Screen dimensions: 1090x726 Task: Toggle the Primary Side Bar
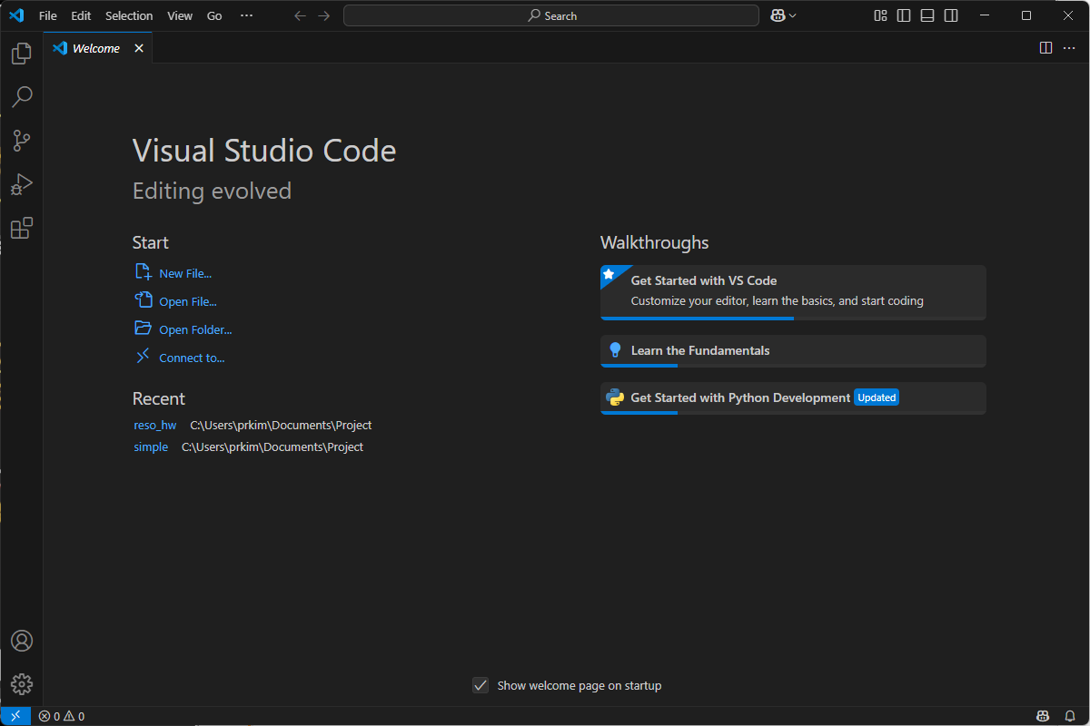[x=904, y=15]
